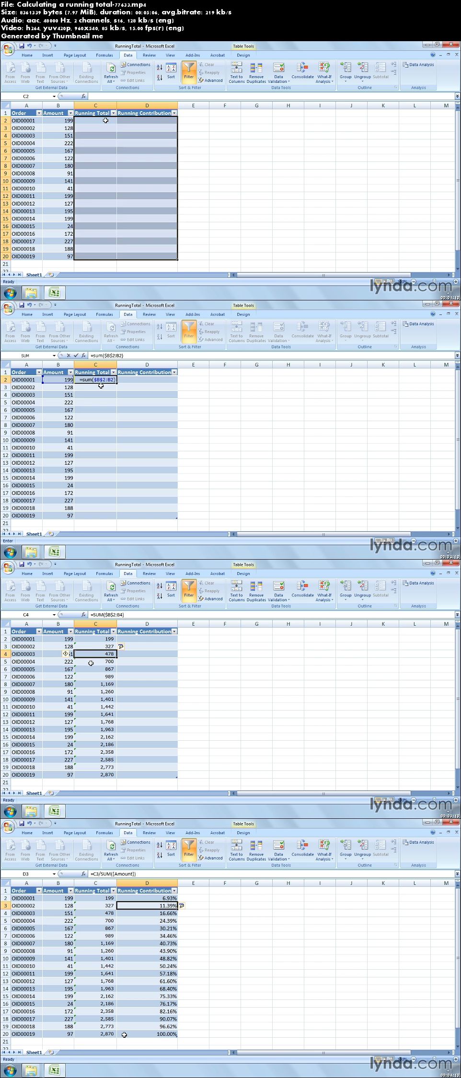Click From Other Sources in third frame

click(59, 591)
